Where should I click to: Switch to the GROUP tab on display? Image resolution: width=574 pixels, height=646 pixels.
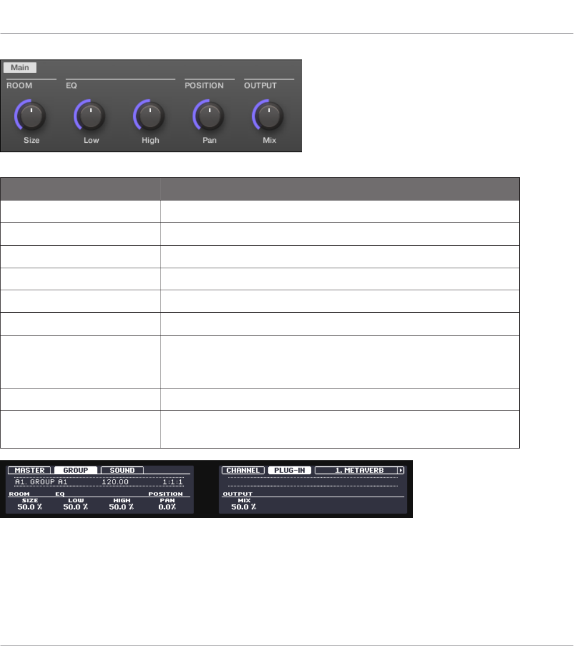(x=76, y=470)
